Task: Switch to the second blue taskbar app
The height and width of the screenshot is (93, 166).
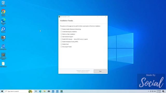Action: click(x=57, y=91)
